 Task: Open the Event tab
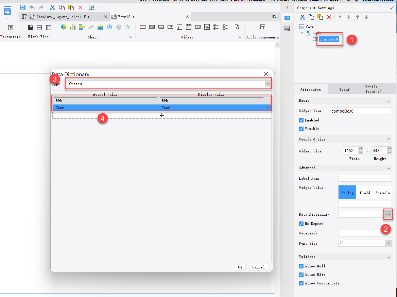pyautogui.click(x=345, y=89)
